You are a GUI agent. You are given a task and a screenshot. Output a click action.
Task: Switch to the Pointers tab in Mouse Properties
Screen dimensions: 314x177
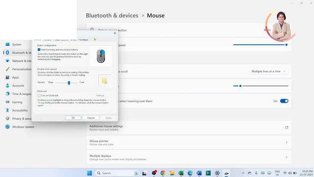click(47, 40)
